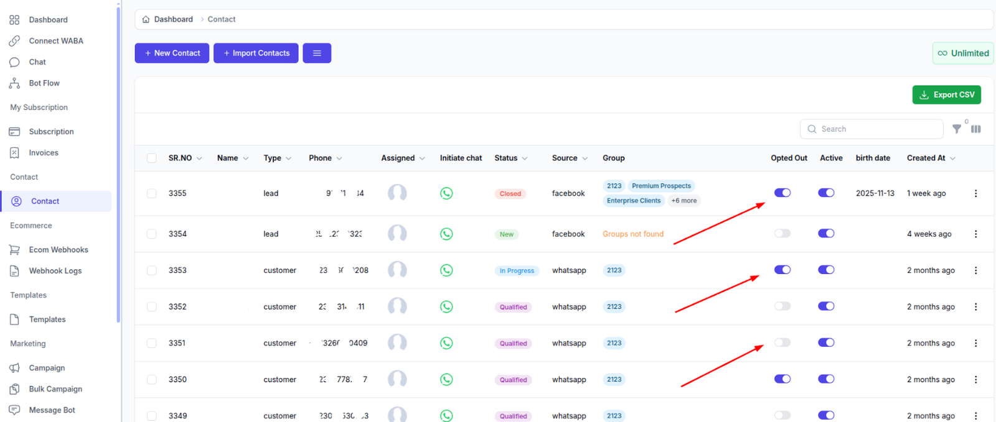Open Webhook Logs in sidebar
This screenshot has height=422, width=996.
55,271
